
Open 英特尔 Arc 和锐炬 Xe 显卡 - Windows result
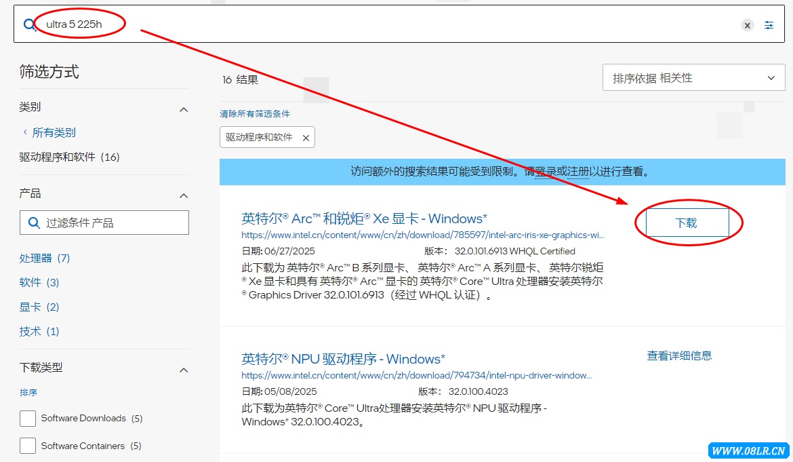point(364,218)
